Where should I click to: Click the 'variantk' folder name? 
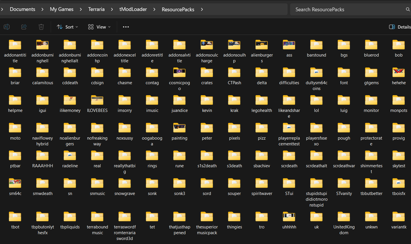[399, 227]
